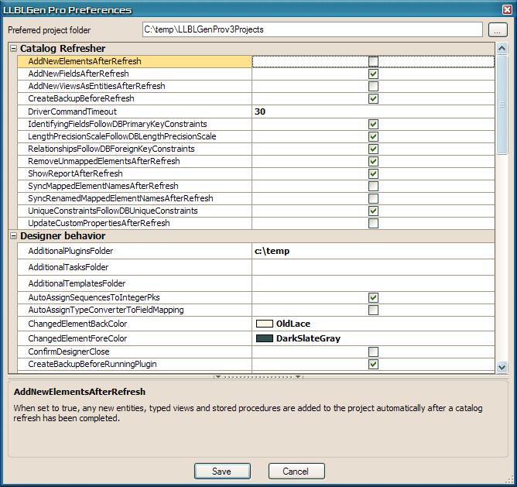Uncheck CreateBackupBeforeRunningPlugin checkbox
The width and height of the screenshot is (517, 487).
point(373,364)
